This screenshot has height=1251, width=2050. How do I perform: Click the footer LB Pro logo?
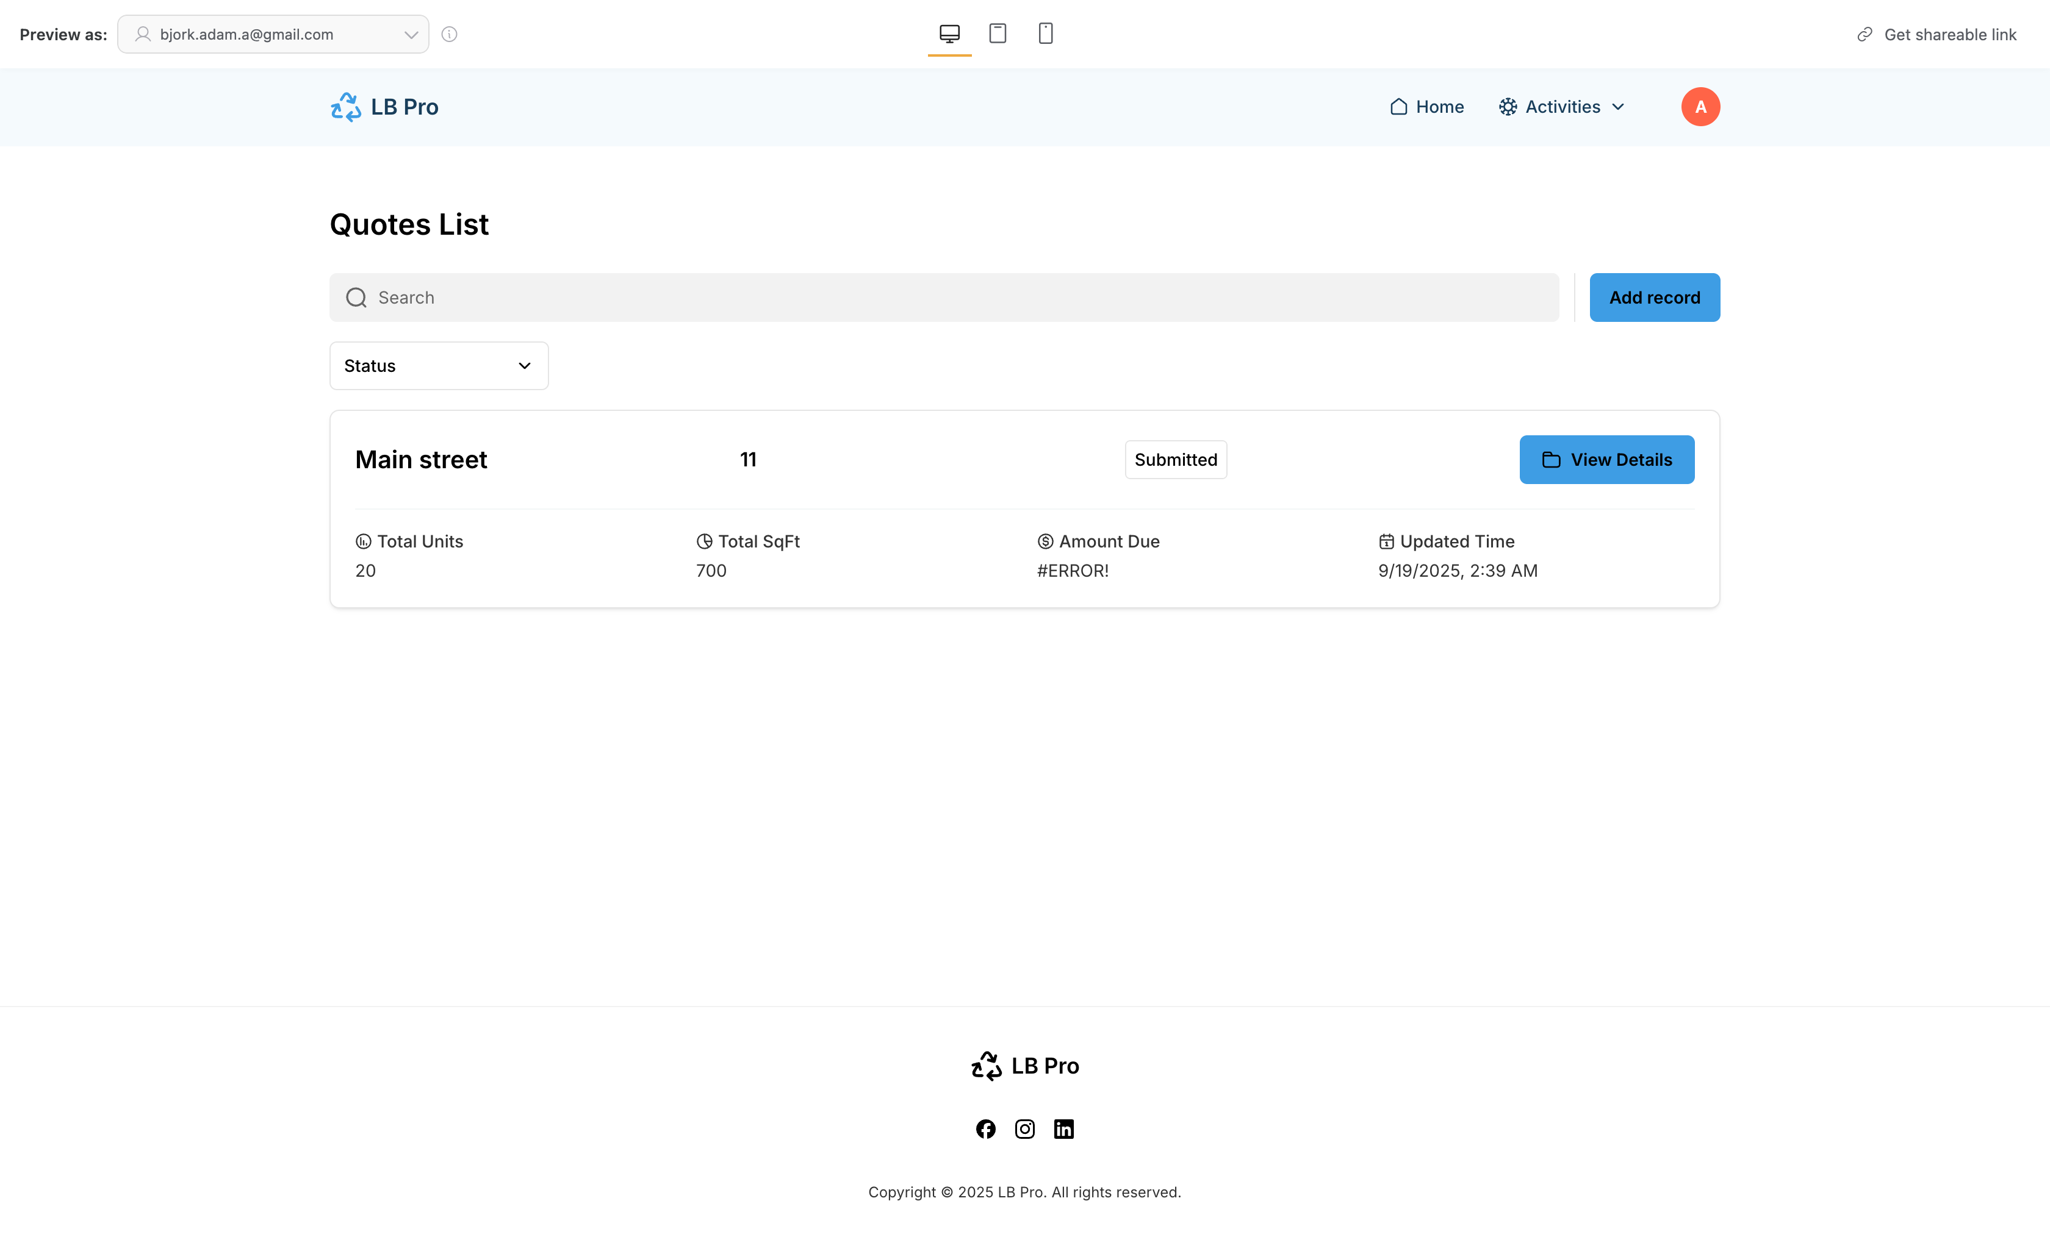pyautogui.click(x=1025, y=1066)
